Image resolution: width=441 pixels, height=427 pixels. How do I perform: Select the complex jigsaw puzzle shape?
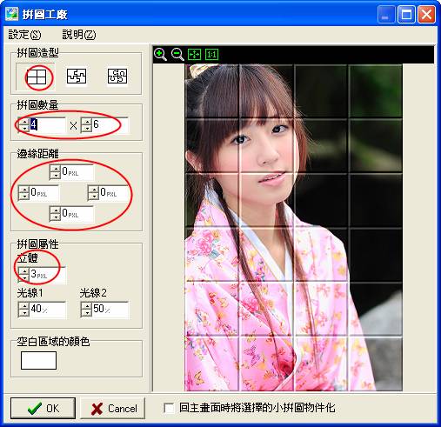(117, 77)
